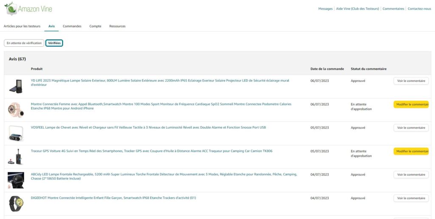435x219 pixels.
Task: Open the VOSFEEL Lampe de Chevet link
Action: click(x=148, y=127)
